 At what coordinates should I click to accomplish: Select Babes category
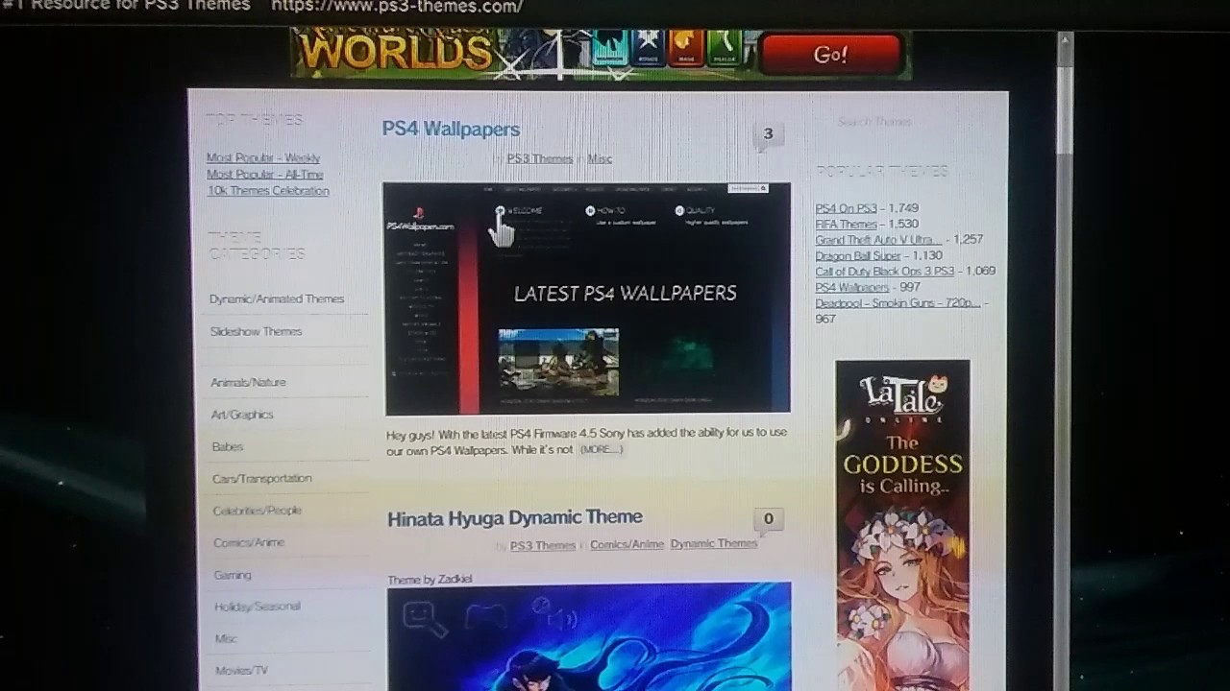(x=228, y=446)
